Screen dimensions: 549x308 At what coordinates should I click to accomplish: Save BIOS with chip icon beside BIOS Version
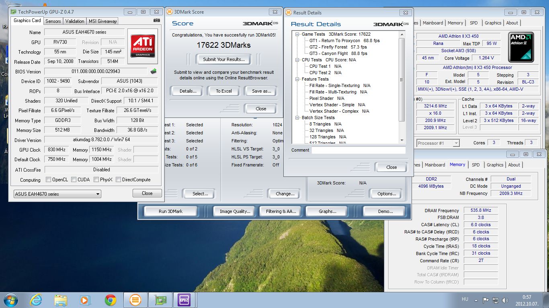pyautogui.click(x=154, y=71)
